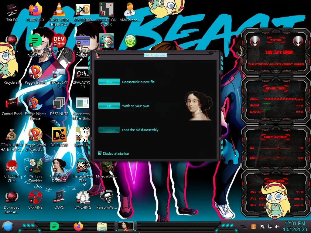311x233 pixels.
Task: Click the lady portrait in the IDA Quick start dialog
Action: tap(198, 106)
